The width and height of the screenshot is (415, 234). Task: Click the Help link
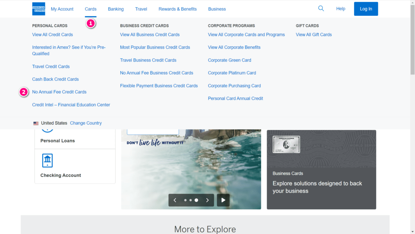(340, 9)
